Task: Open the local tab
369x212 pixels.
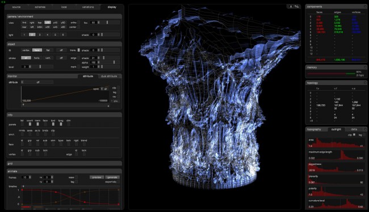Action: point(64,7)
